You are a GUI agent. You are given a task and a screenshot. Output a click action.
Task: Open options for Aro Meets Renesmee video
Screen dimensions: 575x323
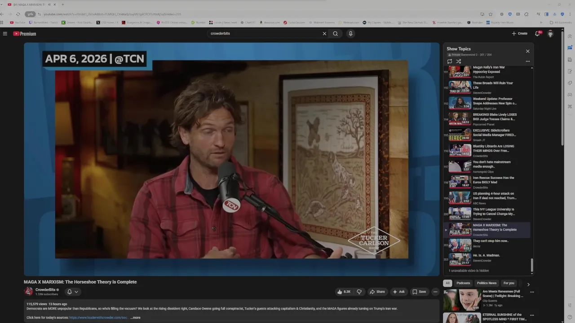[532, 292]
